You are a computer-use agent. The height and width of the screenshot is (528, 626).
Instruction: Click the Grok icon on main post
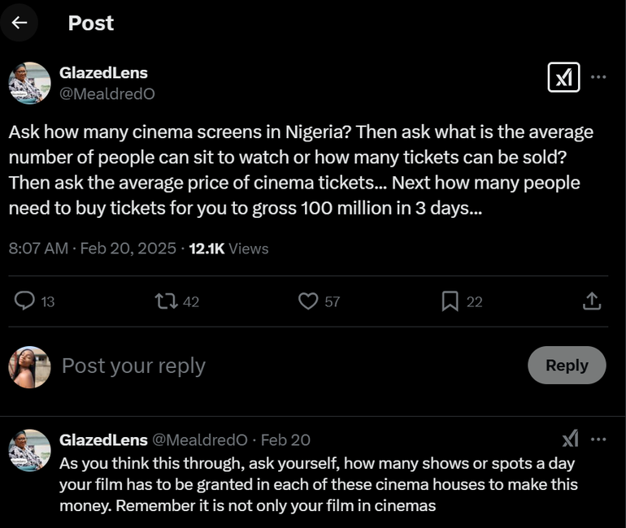(x=563, y=77)
